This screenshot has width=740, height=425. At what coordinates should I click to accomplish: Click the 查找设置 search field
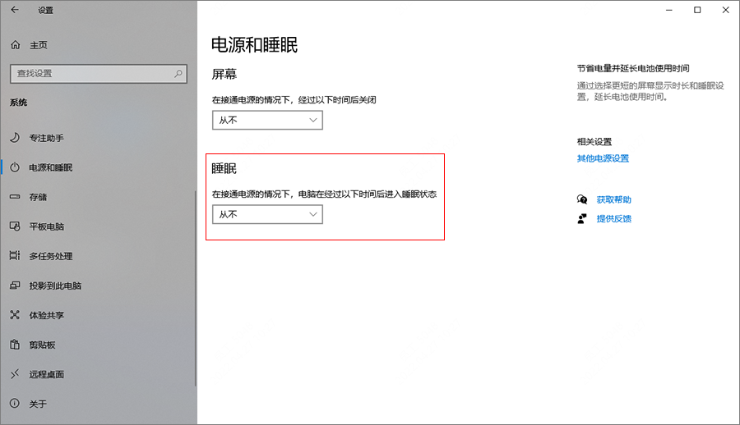(90, 73)
